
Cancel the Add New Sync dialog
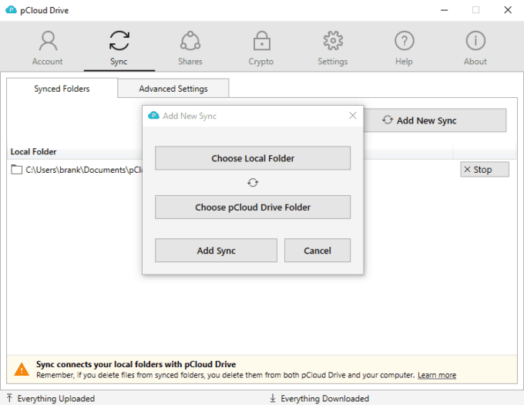[317, 251]
